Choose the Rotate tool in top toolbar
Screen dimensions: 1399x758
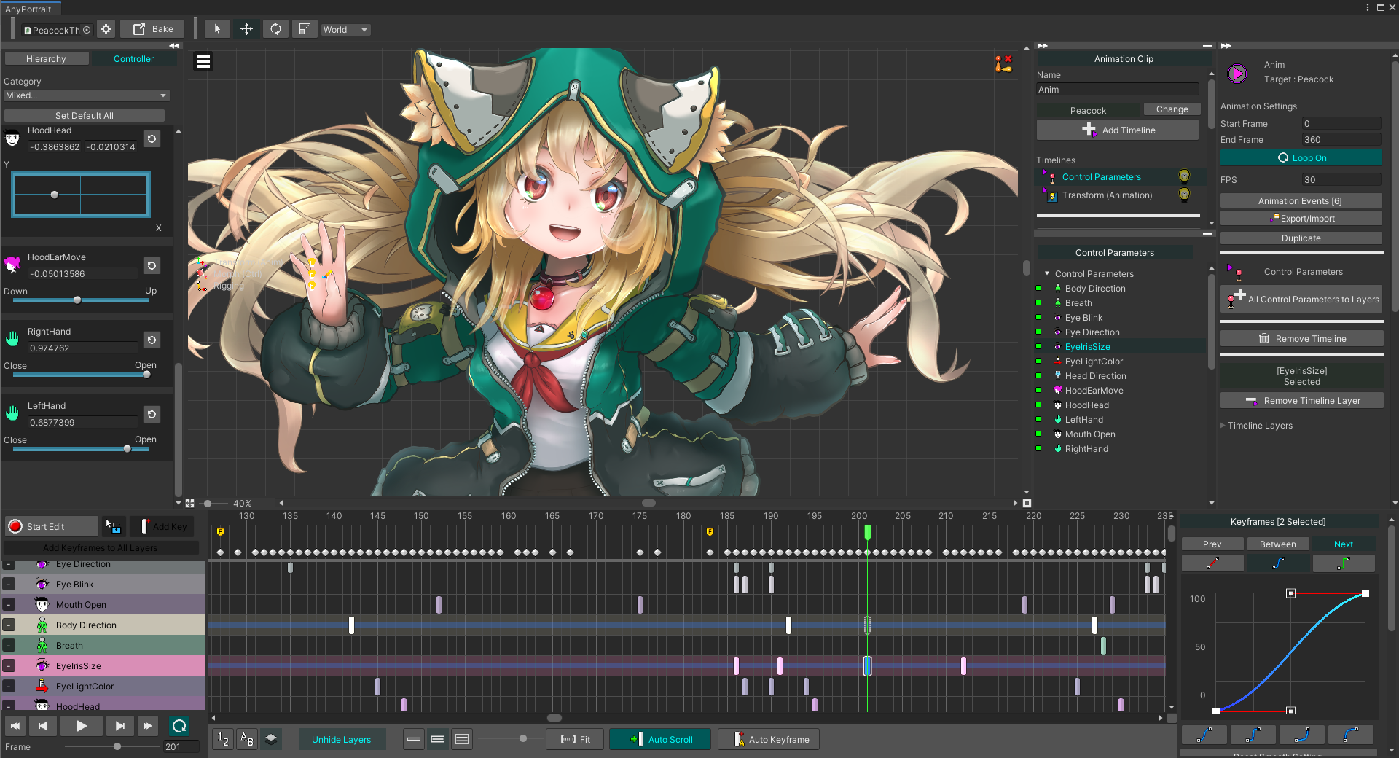275,29
